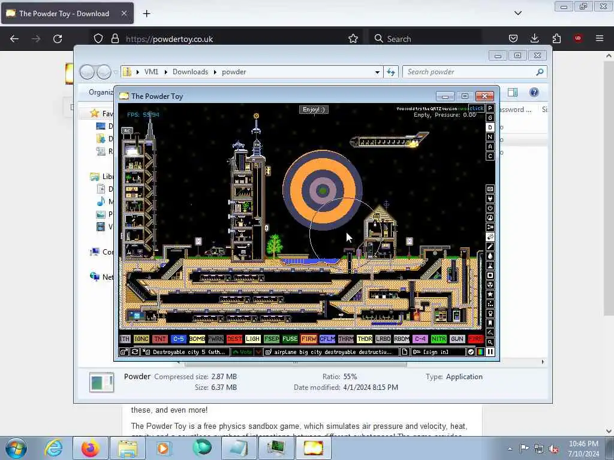Switch to The Powder Toy browser tab
Viewport: 614px width, 460px height.
tap(67, 13)
